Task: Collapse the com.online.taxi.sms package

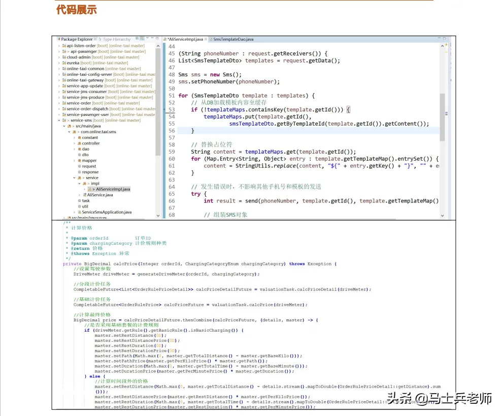Action: point(70,132)
